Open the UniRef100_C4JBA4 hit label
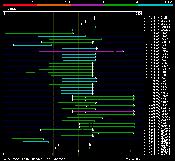The height and width of the screenshot is (161, 175). coord(157,18)
